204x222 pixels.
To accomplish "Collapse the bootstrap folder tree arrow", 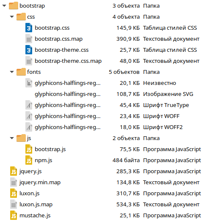I will [4, 6].
